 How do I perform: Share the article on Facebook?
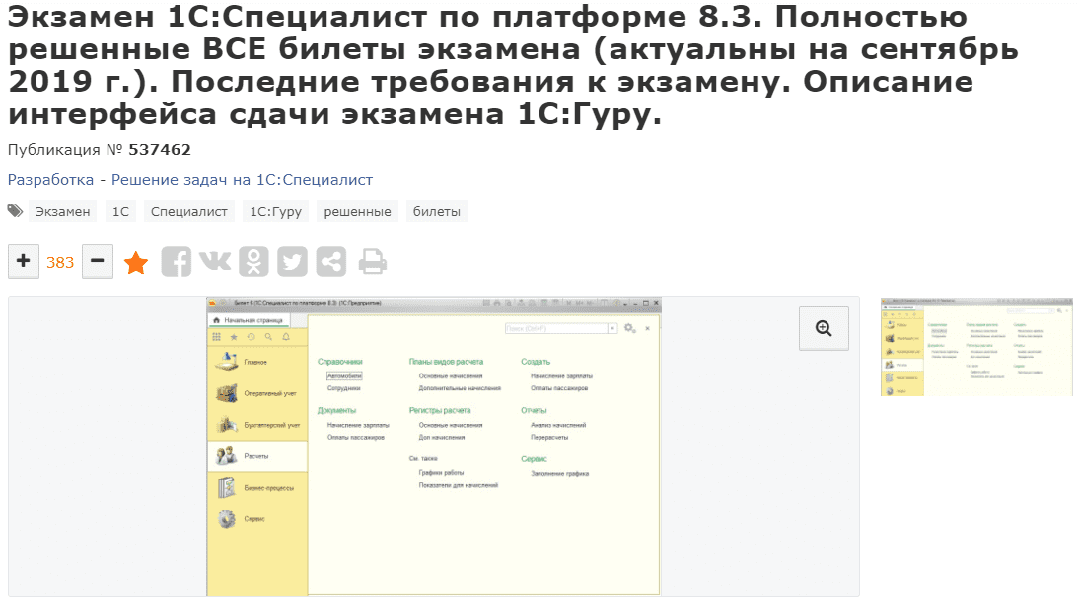coord(177,262)
